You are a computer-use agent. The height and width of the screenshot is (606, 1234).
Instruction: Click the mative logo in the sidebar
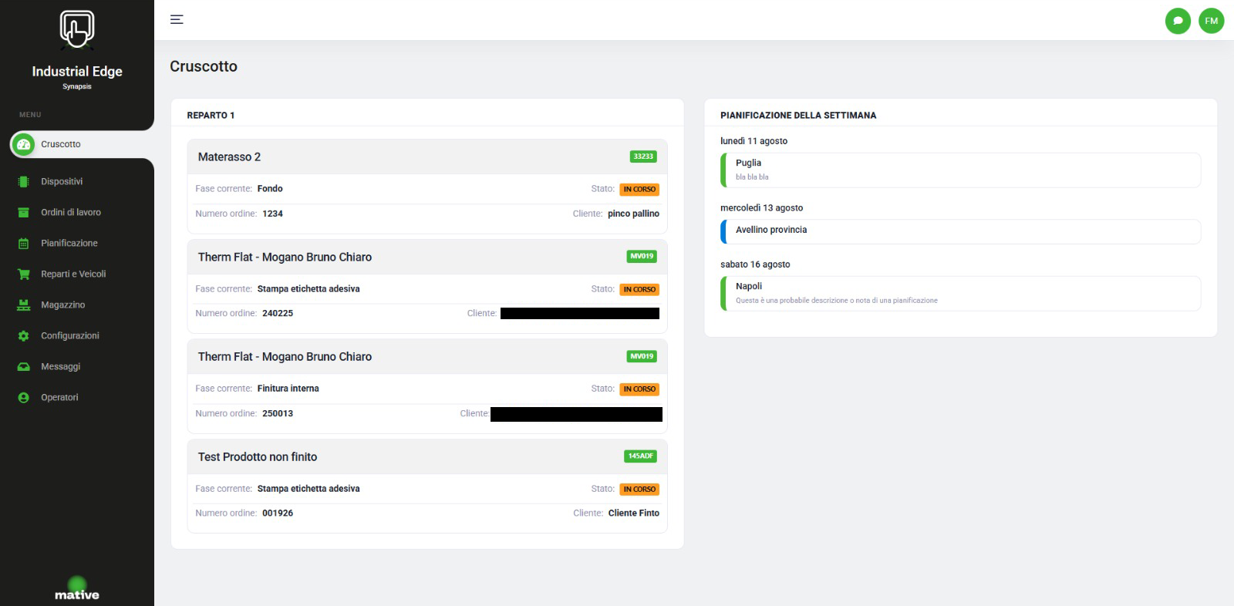[77, 590]
